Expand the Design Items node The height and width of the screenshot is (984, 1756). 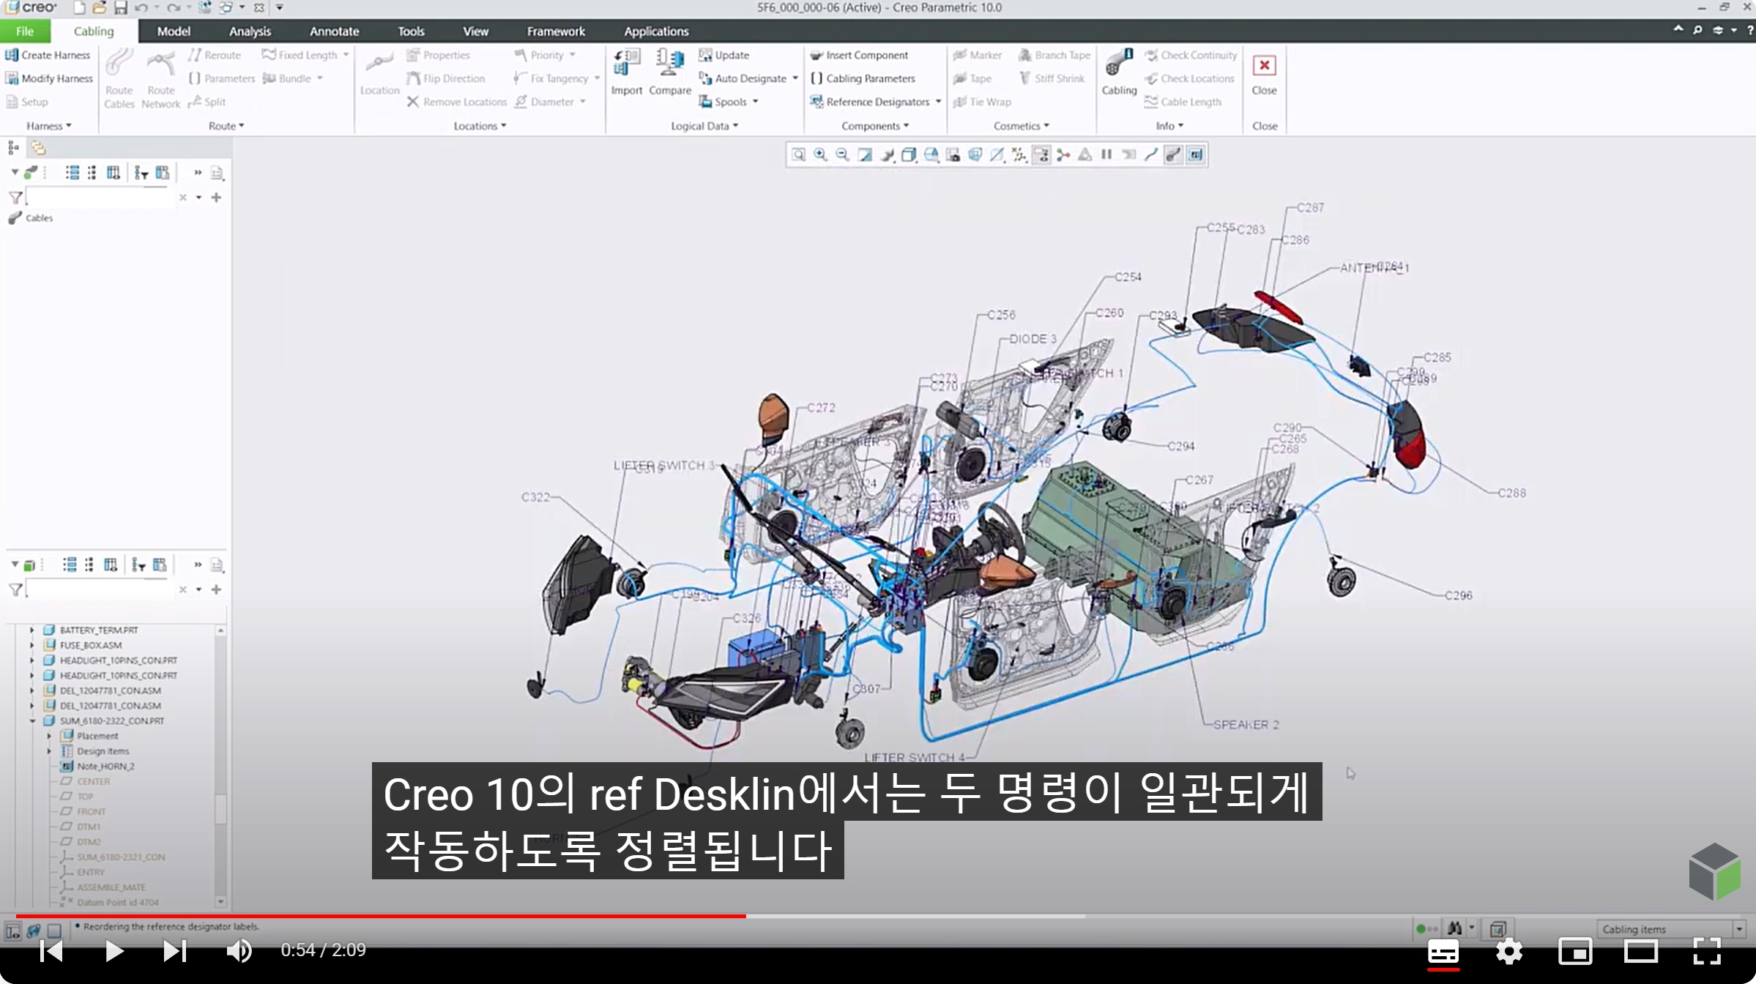tap(49, 751)
